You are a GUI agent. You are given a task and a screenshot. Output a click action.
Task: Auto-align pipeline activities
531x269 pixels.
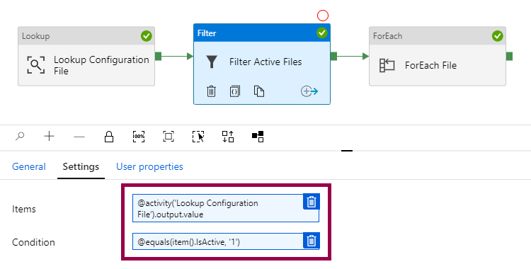[x=228, y=137]
